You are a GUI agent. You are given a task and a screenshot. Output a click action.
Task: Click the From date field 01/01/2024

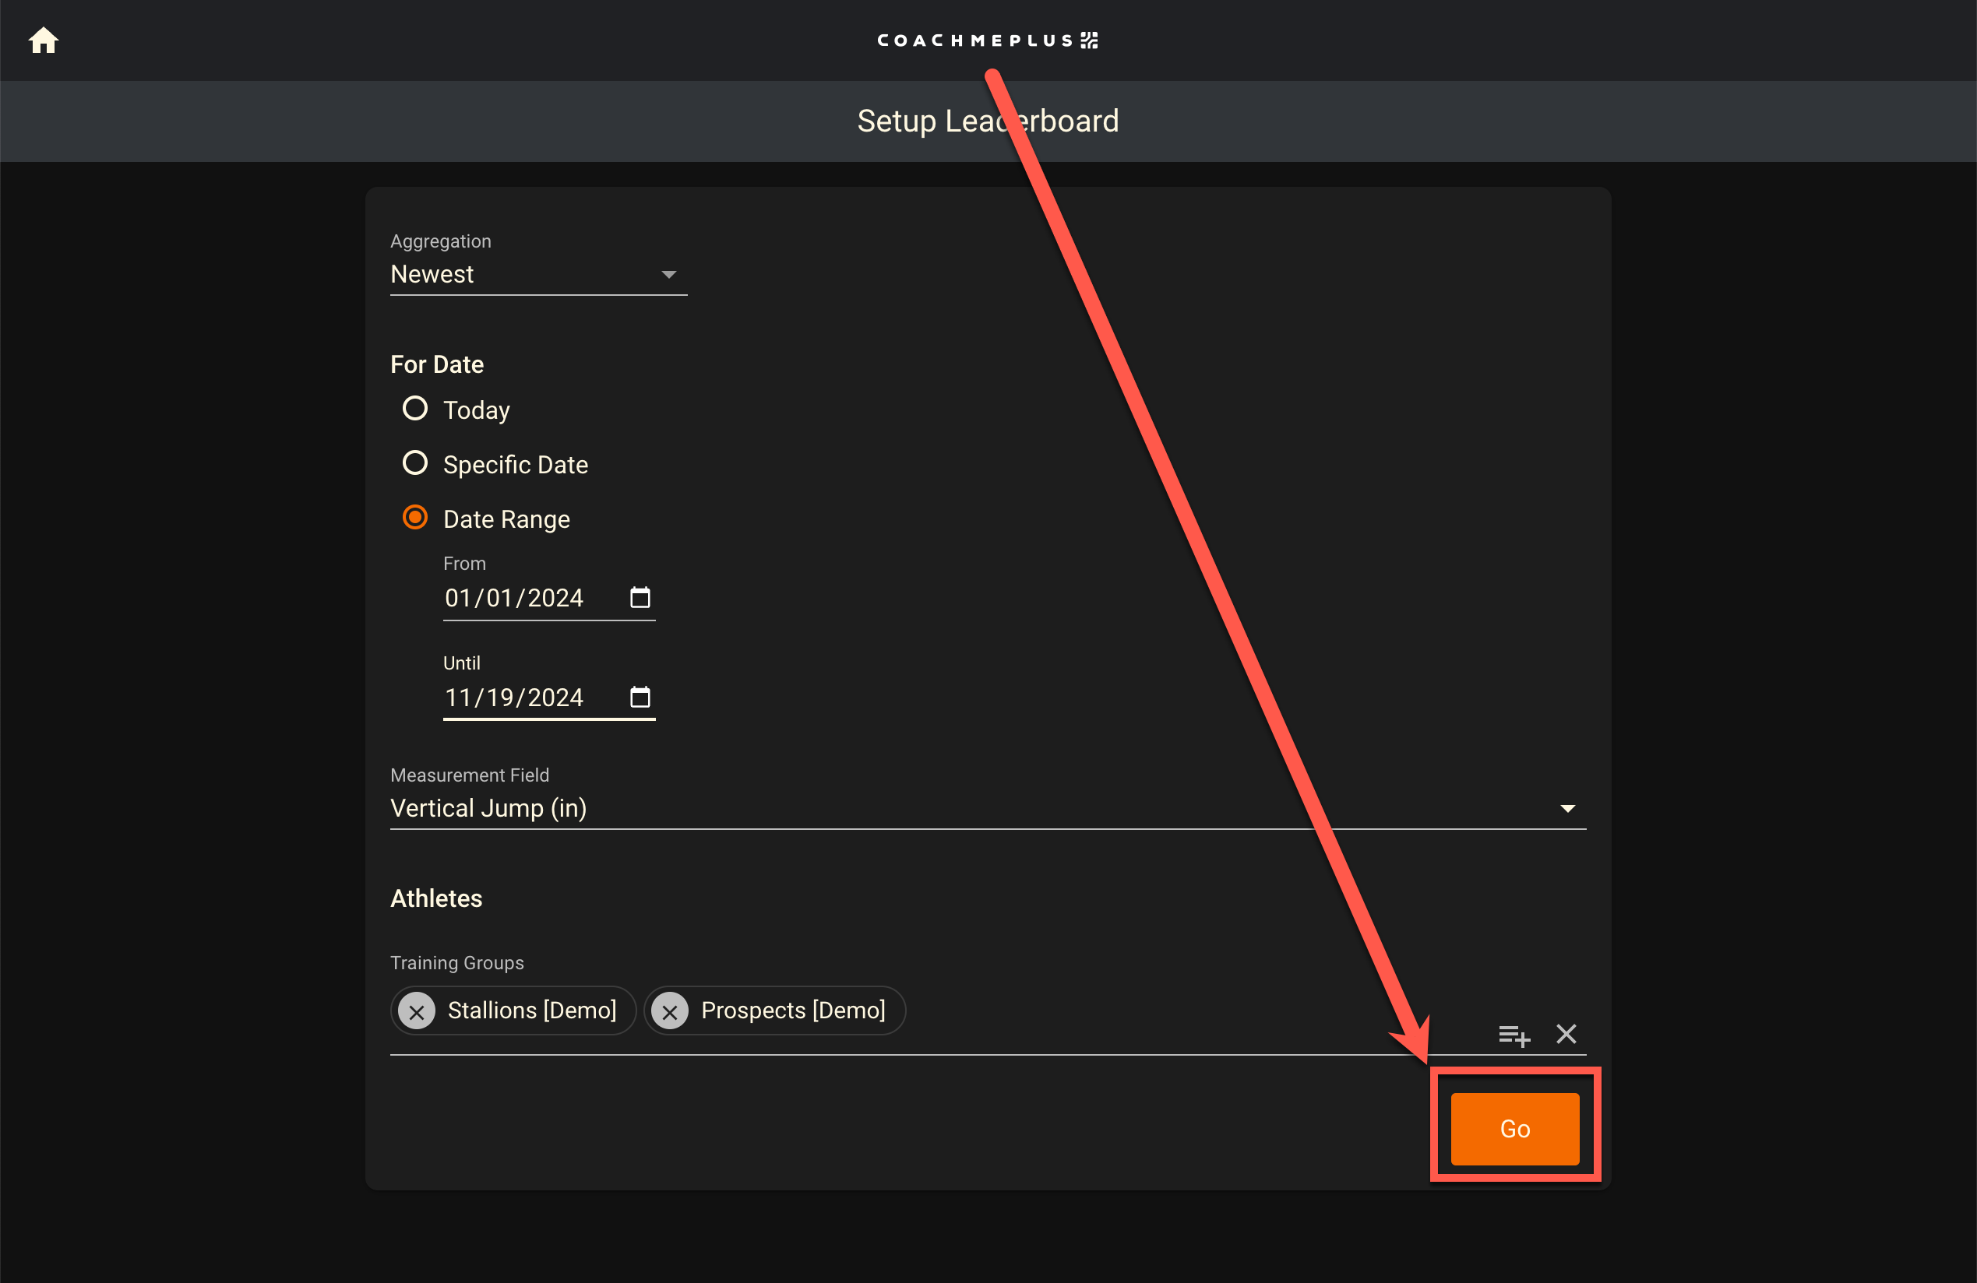[x=514, y=598]
